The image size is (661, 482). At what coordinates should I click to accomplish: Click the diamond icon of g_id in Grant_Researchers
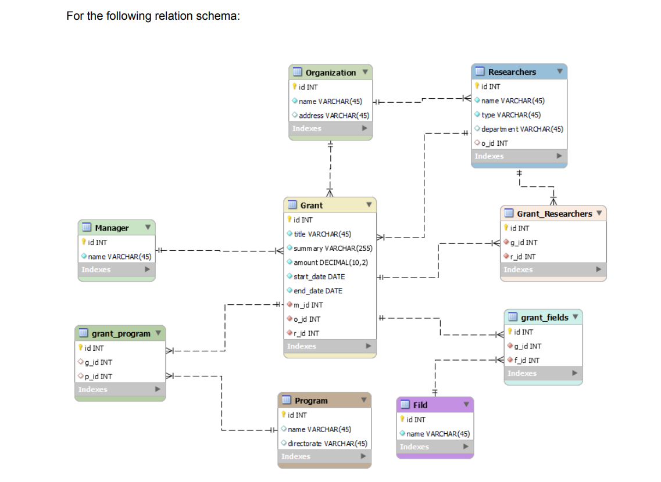click(506, 242)
